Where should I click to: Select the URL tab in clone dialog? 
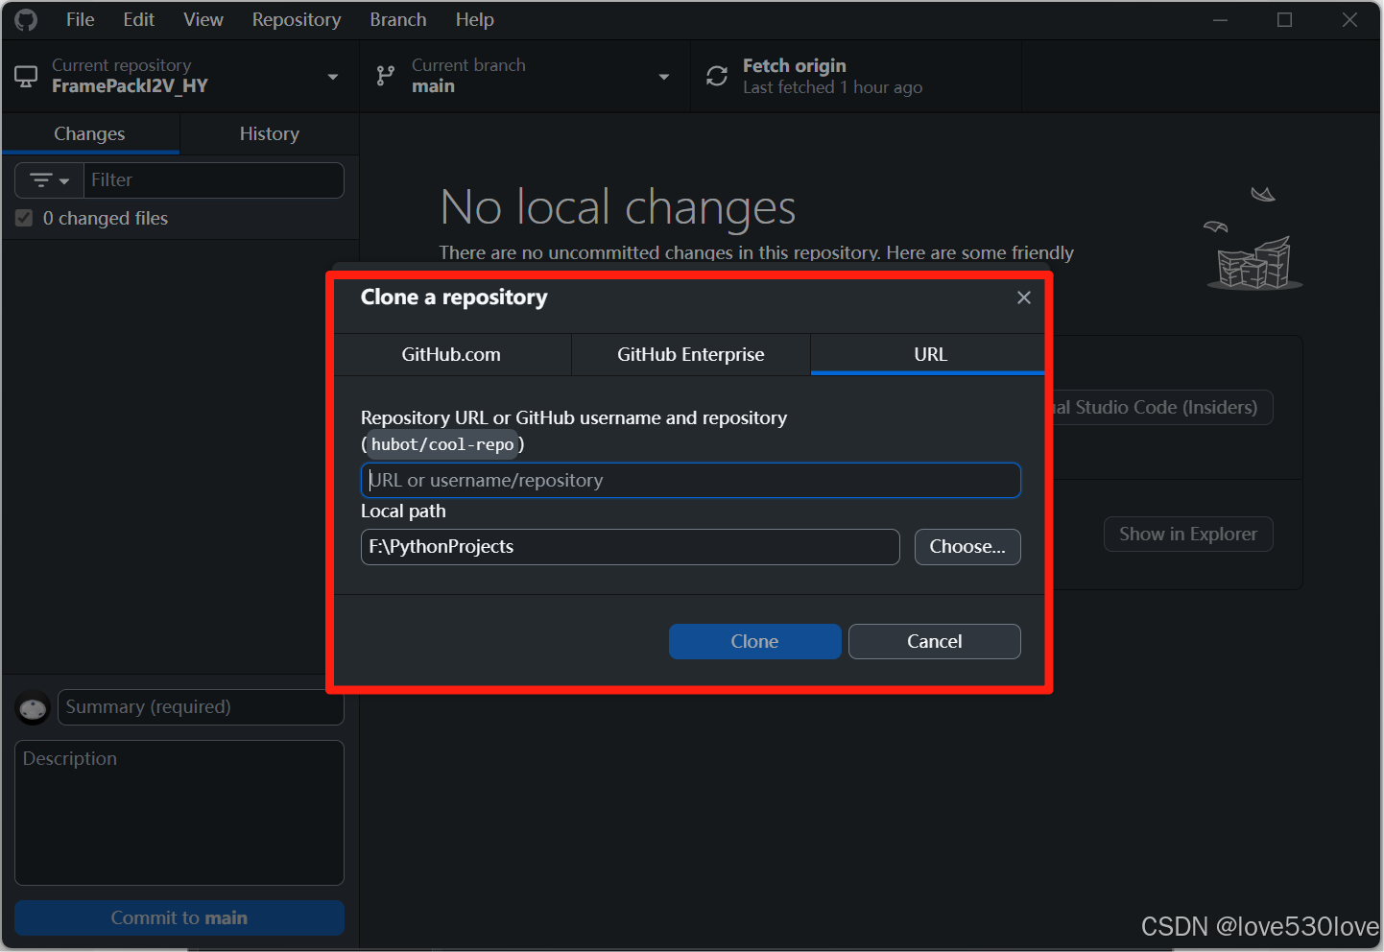929,354
